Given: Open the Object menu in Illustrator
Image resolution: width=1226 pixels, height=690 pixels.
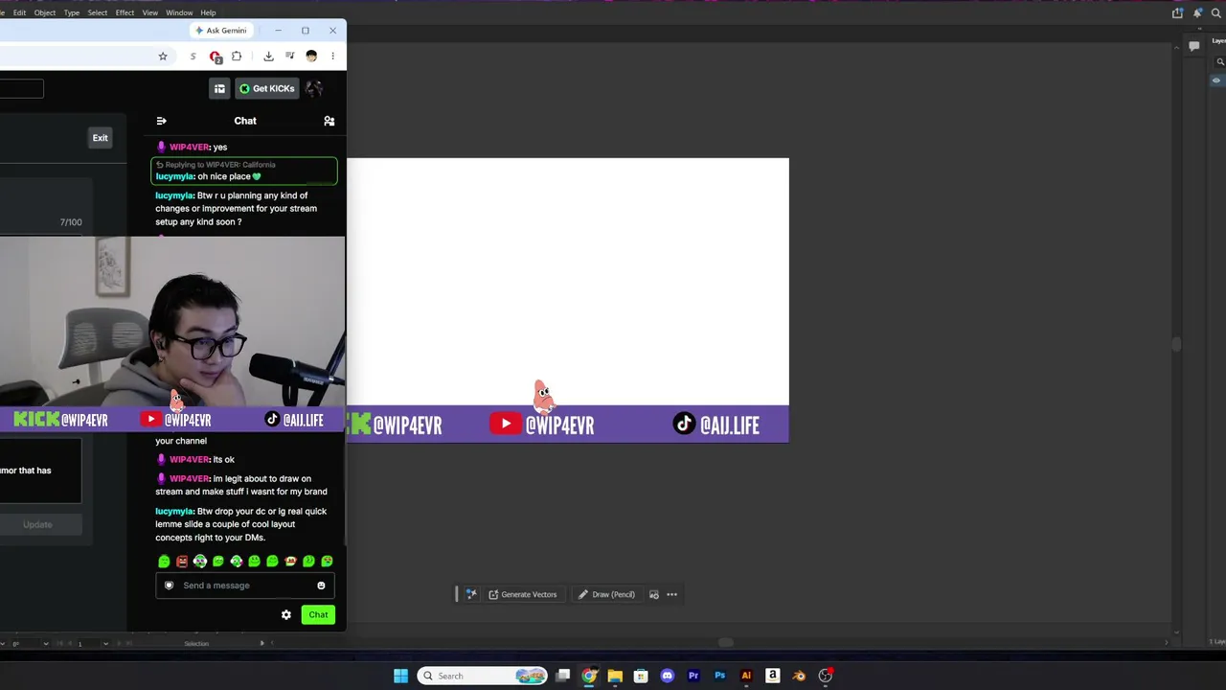Looking at the screenshot, I should pos(45,12).
